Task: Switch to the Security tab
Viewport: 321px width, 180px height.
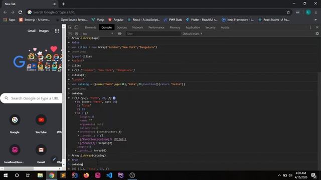Action: point(210,27)
